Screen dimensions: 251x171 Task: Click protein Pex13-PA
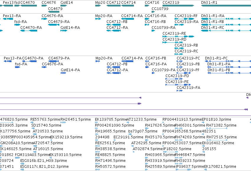[x=13, y=58]
